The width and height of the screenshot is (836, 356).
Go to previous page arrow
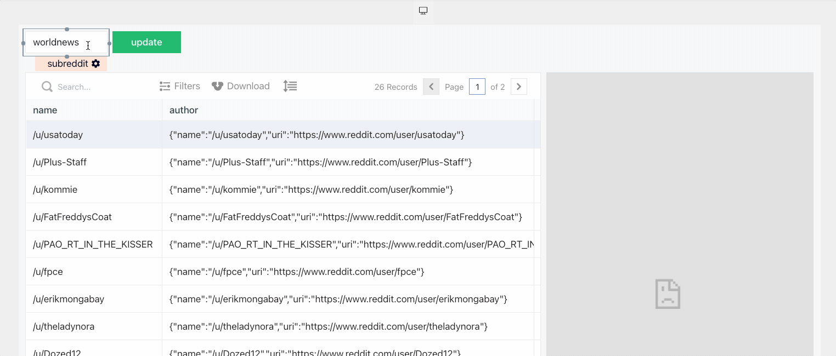[x=431, y=87]
